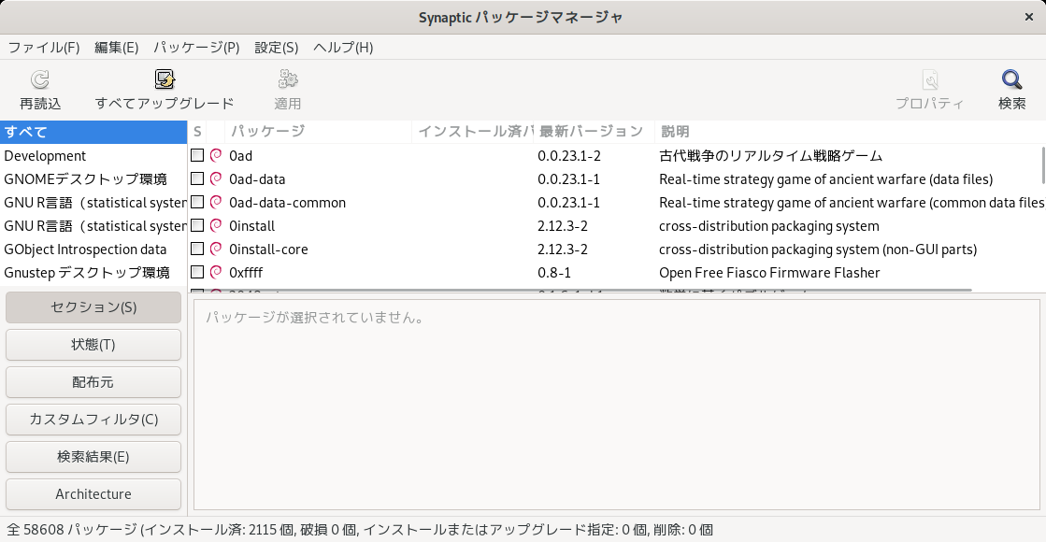Open the ヘルプ(H) menu

[343, 48]
